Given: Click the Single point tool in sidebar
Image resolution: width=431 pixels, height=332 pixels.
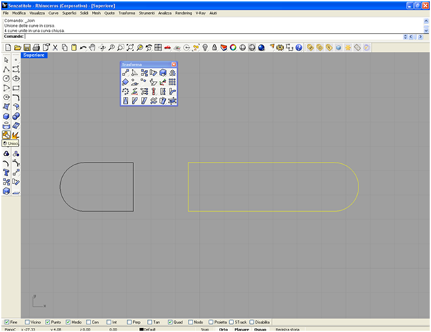Looking at the screenshot, I should 16,60.
